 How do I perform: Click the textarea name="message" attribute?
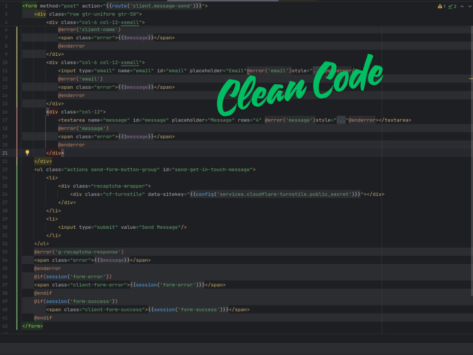tap(109, 120)
